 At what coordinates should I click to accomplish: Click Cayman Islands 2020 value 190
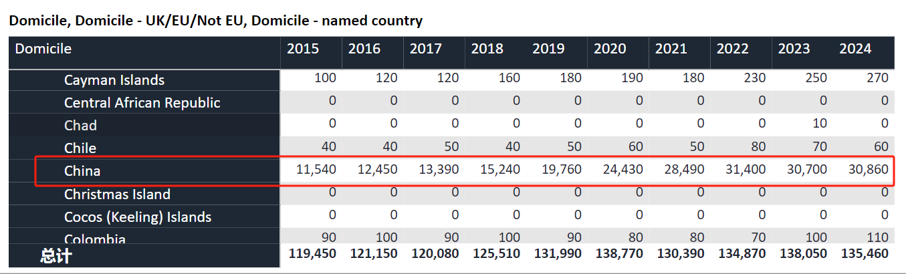click(x=632, y=78)
